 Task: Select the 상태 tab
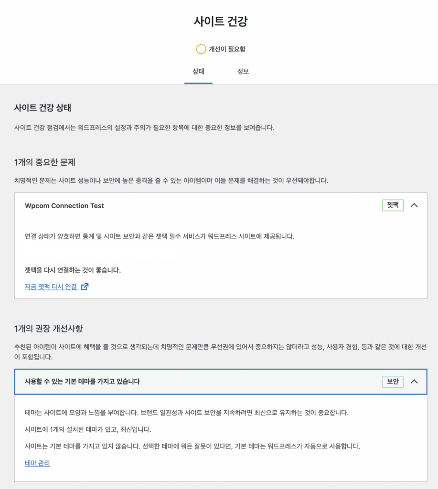pos(198,71)
